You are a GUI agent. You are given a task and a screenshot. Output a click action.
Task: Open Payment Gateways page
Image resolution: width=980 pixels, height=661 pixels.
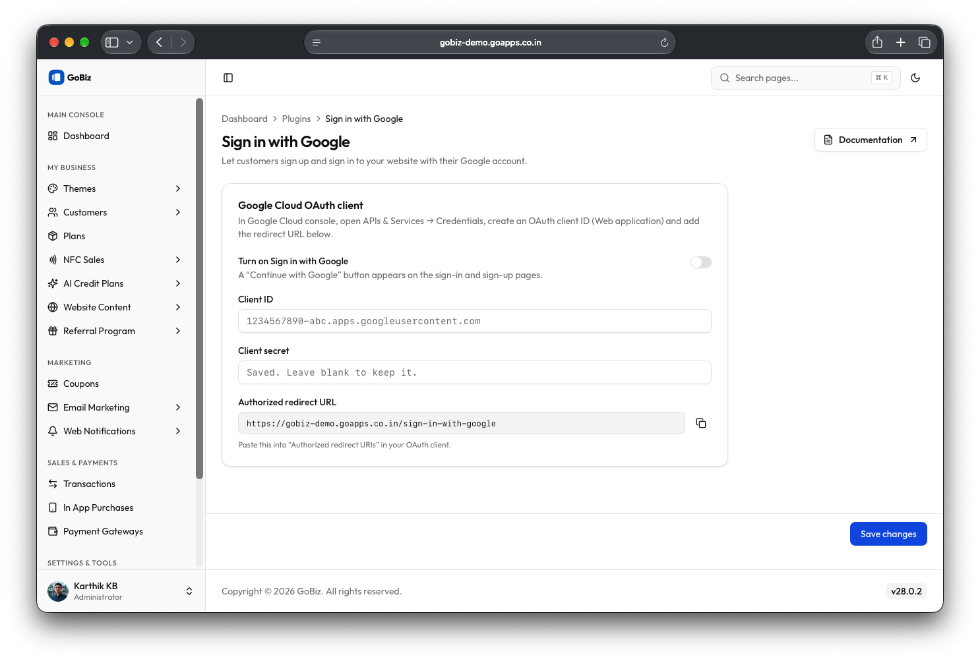115,531
